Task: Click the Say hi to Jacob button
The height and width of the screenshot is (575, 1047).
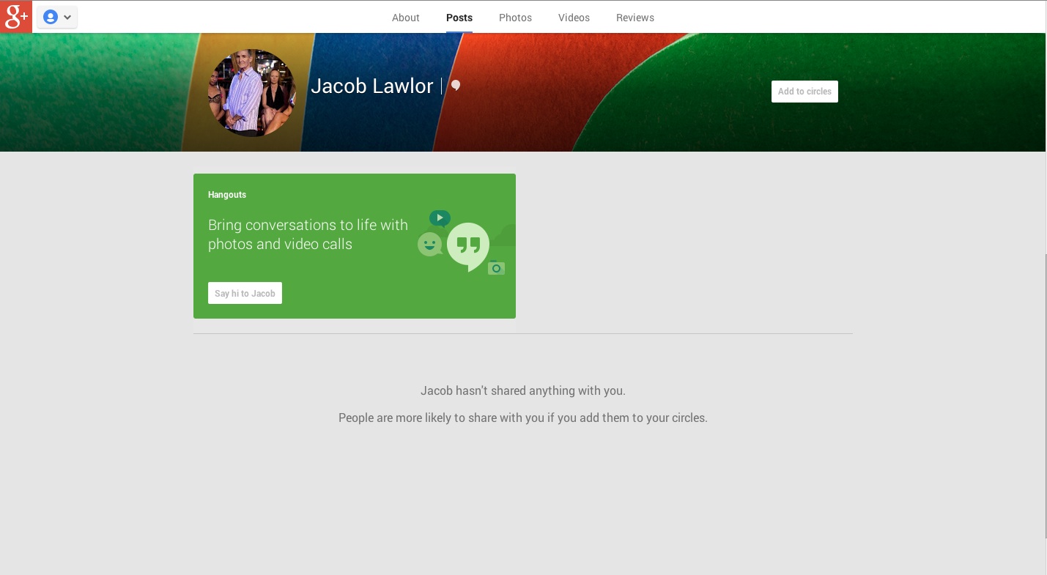Action: tap(245, 293)
